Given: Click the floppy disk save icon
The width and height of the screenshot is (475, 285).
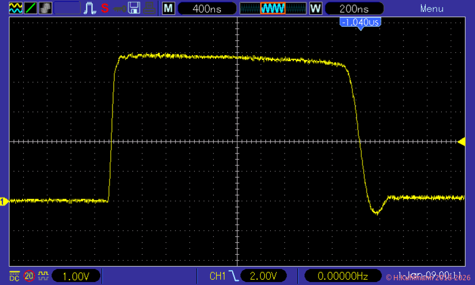Looking at the screenshot, I should click(134, 8).
